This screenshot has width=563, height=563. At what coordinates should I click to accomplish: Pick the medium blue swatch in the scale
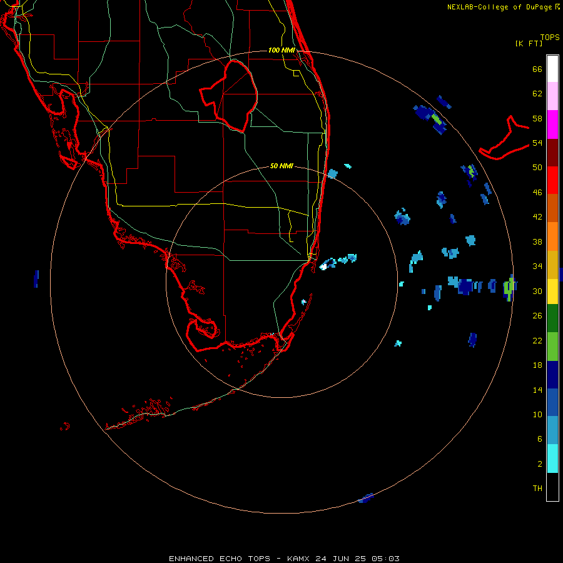click(x=552, y=402)
